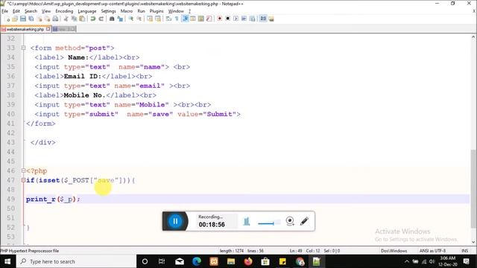
Task: Stop macro recording with black square icon
Action: (227, 19)
